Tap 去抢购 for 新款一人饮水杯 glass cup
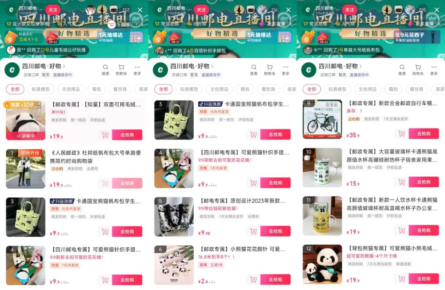This screenshot has height=290, width=445. coord(424,230)
